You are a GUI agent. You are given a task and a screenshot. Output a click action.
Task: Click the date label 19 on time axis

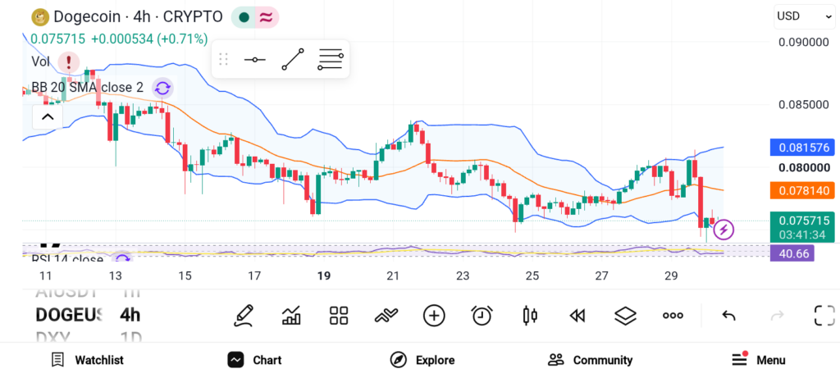click(323, 276)
